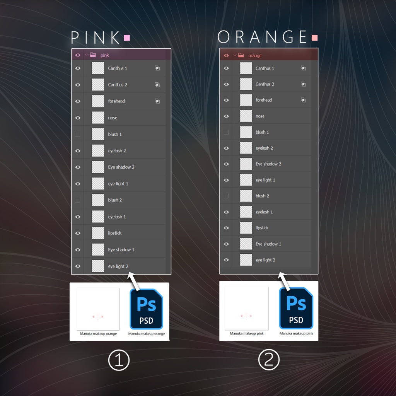Click forehead layer link icon in orange panel
This screenshot has width=396, height=396.
point(303,100)
